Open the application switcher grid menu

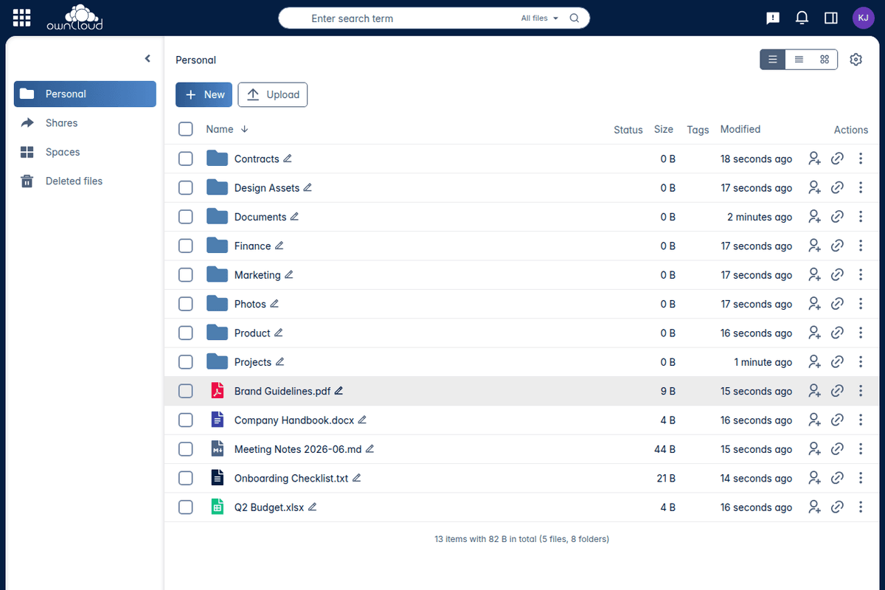(22, 18)
